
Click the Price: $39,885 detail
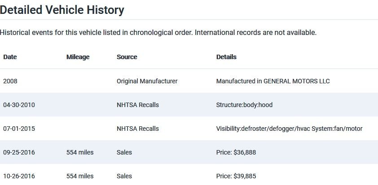click(236, 176)
